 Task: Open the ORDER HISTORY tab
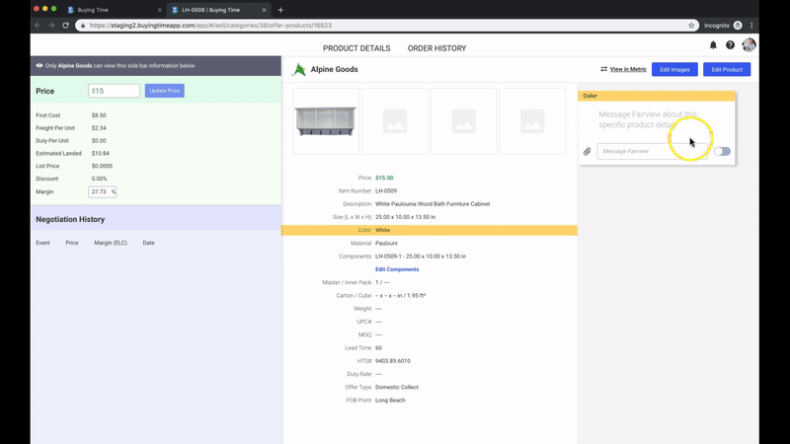pos(436,48)
